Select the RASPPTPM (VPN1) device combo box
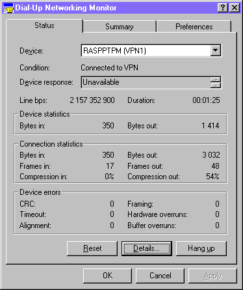 [151, 51]
